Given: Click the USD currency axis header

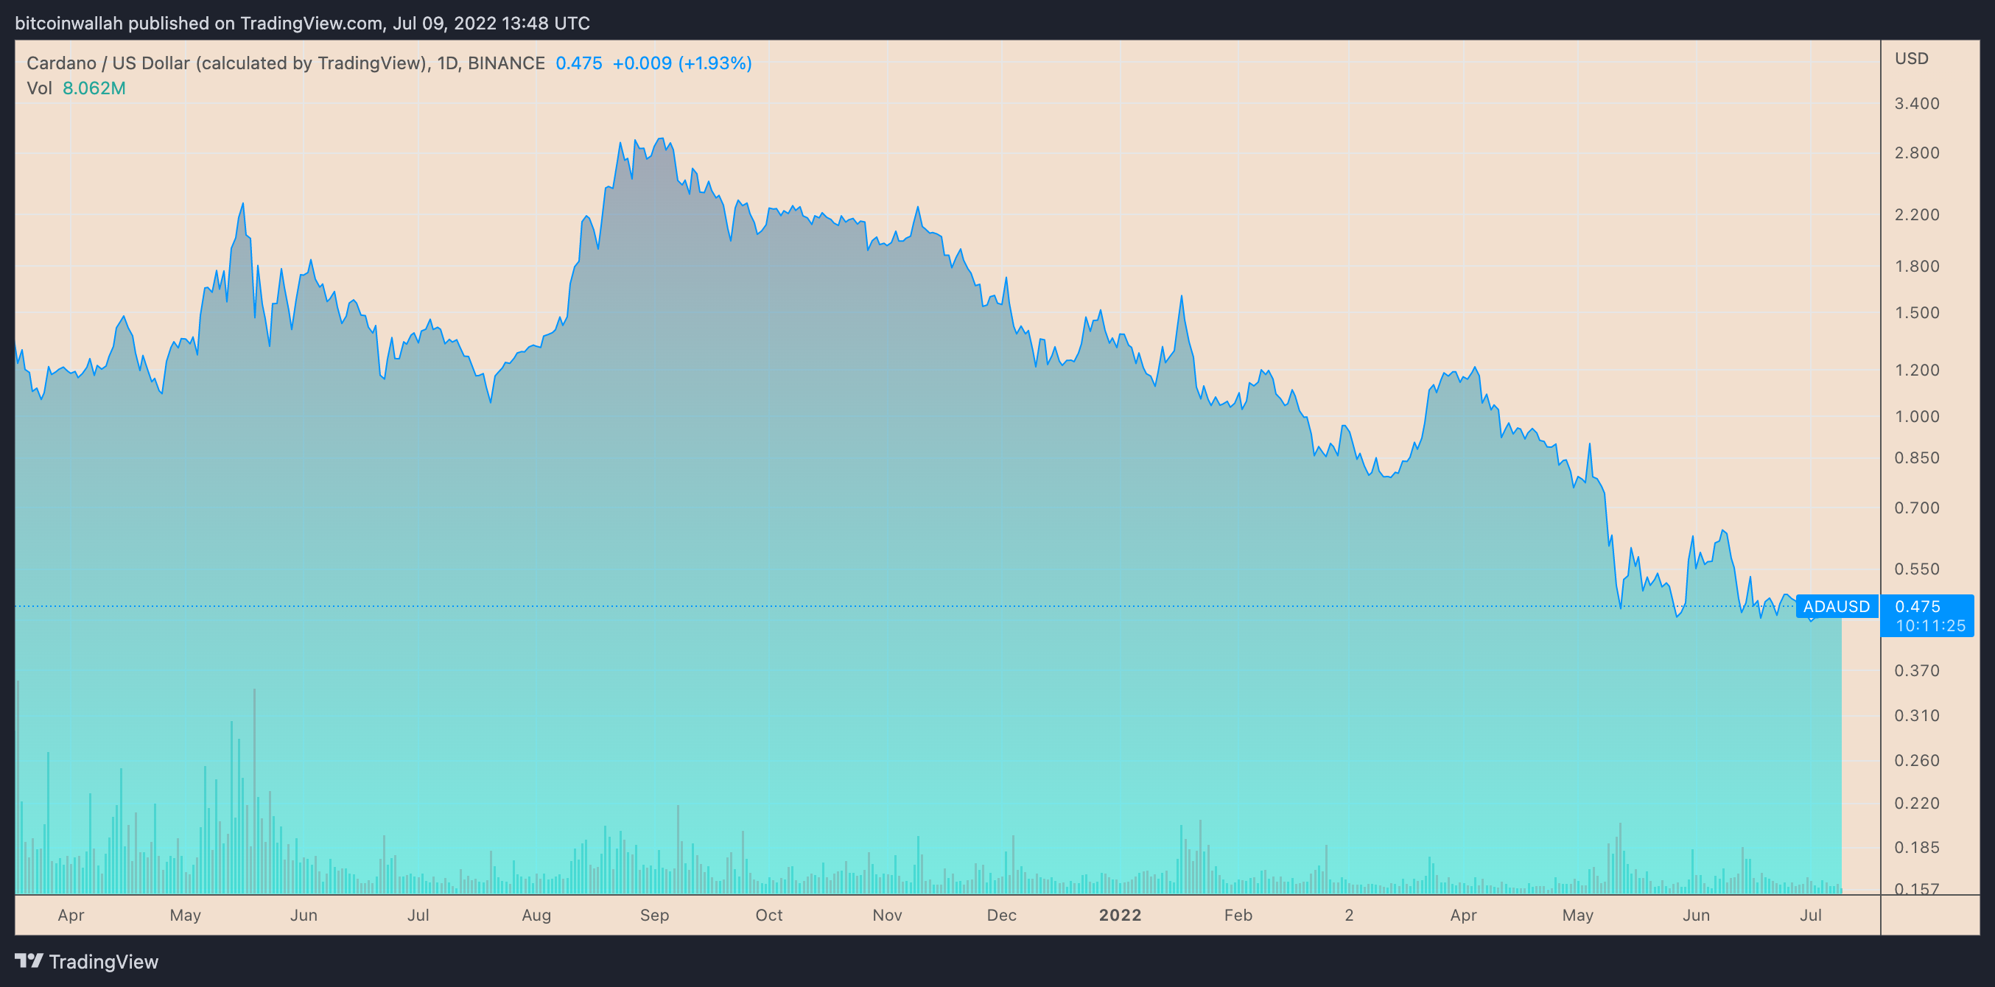Looking at the screenshot, I should [x=1911, y=58].
